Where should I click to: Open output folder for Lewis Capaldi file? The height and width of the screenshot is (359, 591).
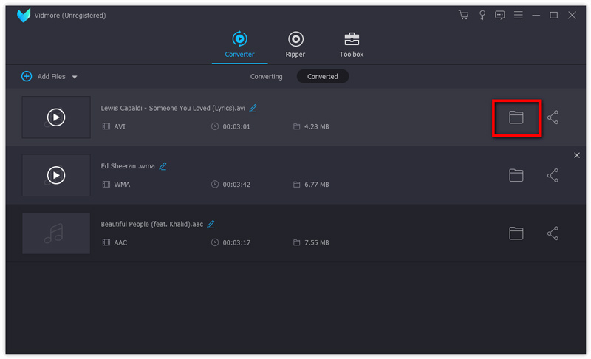(516, 117)
